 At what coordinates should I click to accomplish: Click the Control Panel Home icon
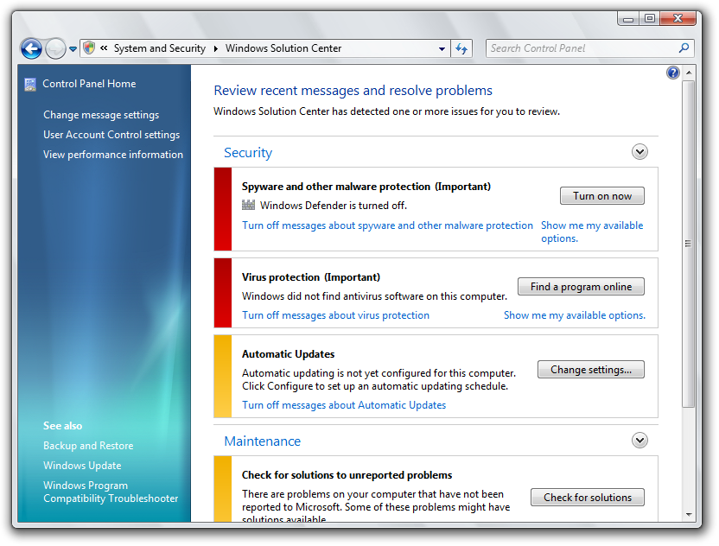point(30,84)
